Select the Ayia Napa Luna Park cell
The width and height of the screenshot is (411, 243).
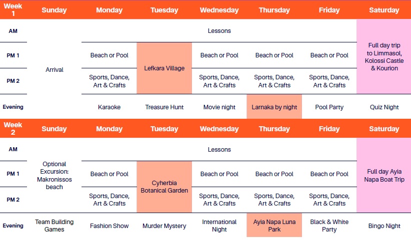click(274, 226)
